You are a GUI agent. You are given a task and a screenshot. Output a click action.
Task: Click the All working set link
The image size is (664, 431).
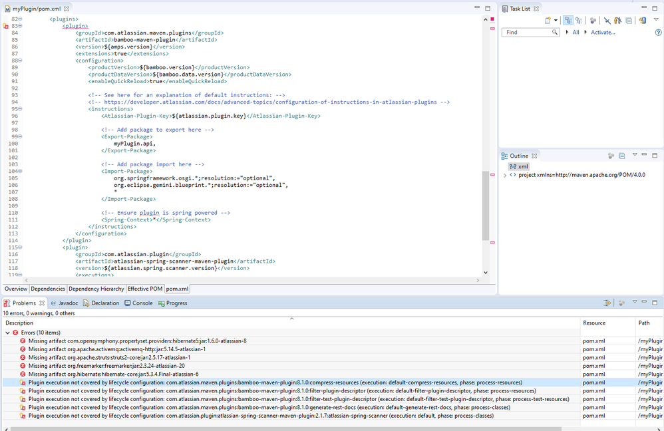pos(576,32)
